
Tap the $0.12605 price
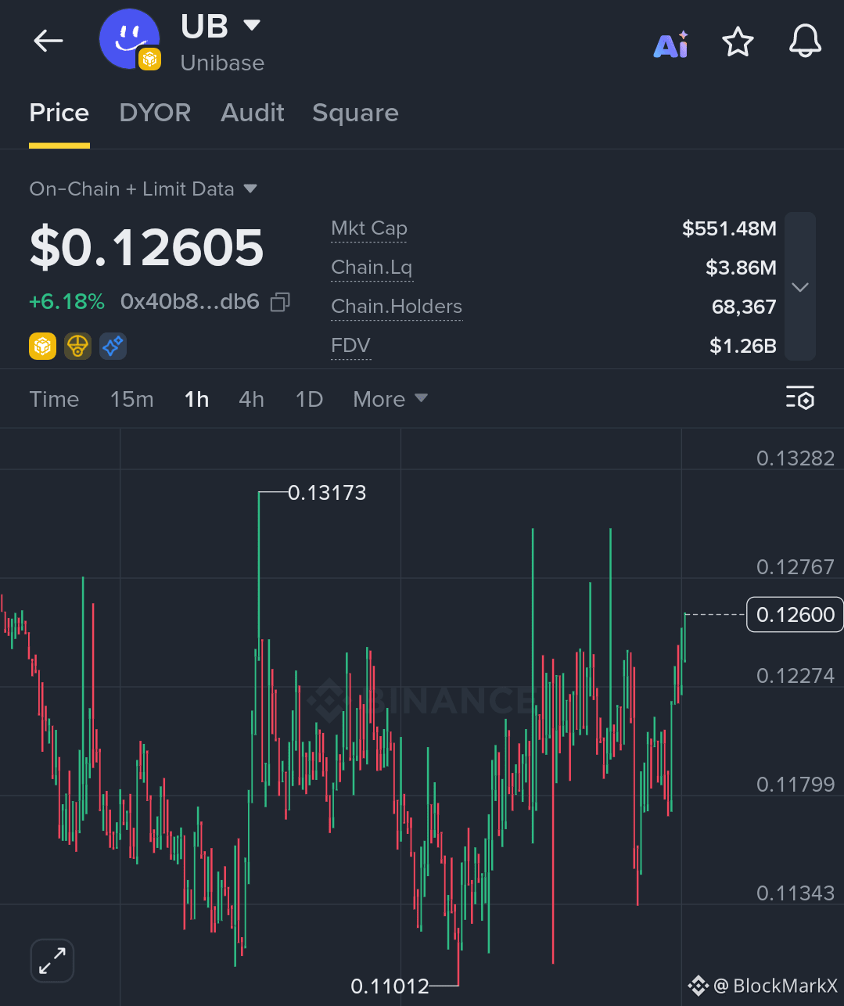(146, 247)
